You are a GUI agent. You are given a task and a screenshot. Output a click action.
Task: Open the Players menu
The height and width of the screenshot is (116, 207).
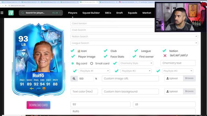72,13
